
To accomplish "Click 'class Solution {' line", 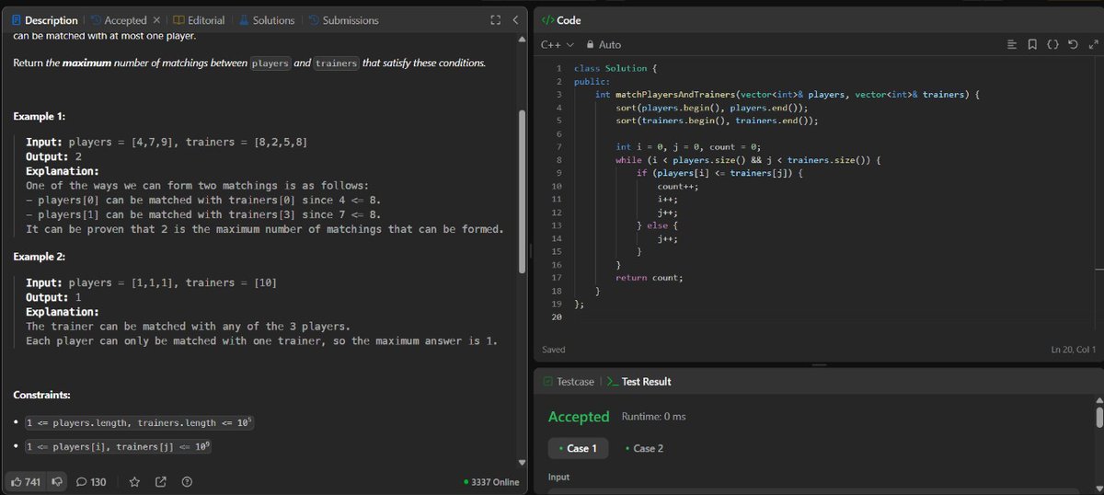I will [615, 69].
